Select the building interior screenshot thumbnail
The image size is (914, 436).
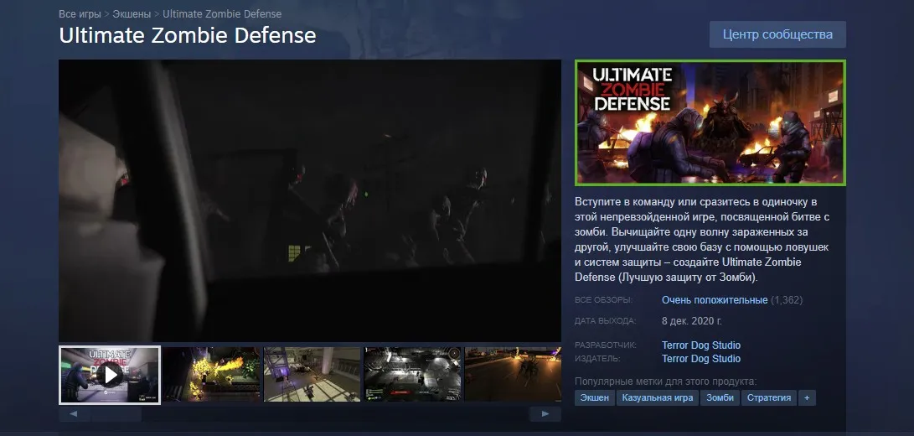[312, 375]
